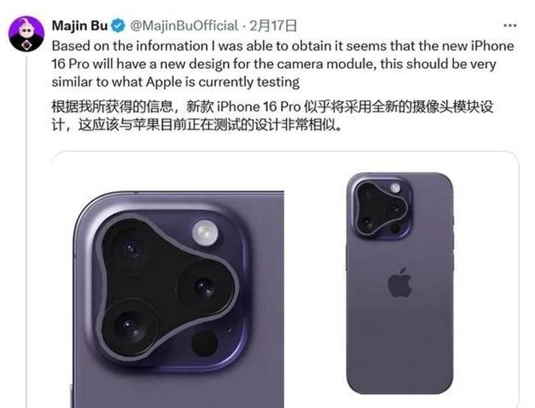Click the Majin Bu display name
The image size is (535, 408).
(80, 26)
